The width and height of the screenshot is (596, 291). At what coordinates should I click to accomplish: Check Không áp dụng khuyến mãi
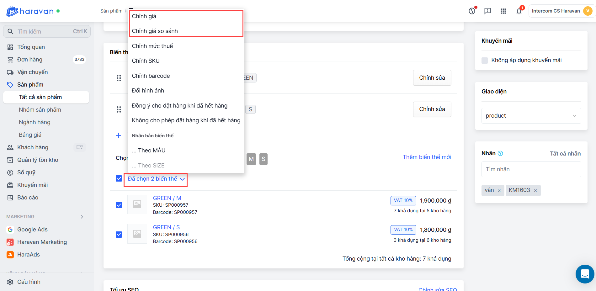click(x=485, y=60)
